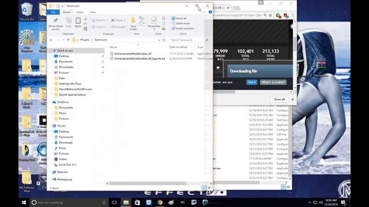Show hidden system tray icons
369x207 pixels.
pyautogui.click(x=310, y=202)
